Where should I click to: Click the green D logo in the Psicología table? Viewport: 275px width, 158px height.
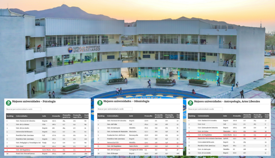[8, 103]
